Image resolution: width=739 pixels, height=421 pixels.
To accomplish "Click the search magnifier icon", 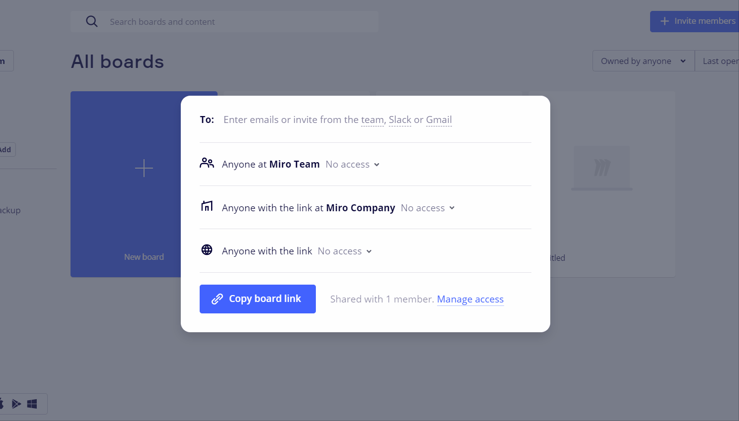I will click(92, 21).
